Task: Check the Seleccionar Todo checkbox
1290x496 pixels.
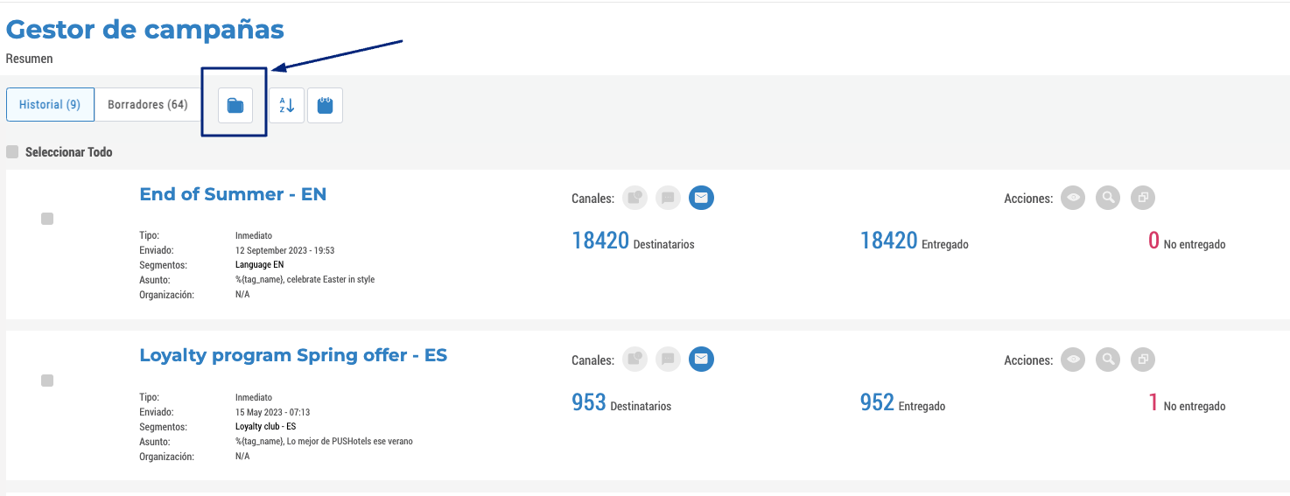Action: 12,152
